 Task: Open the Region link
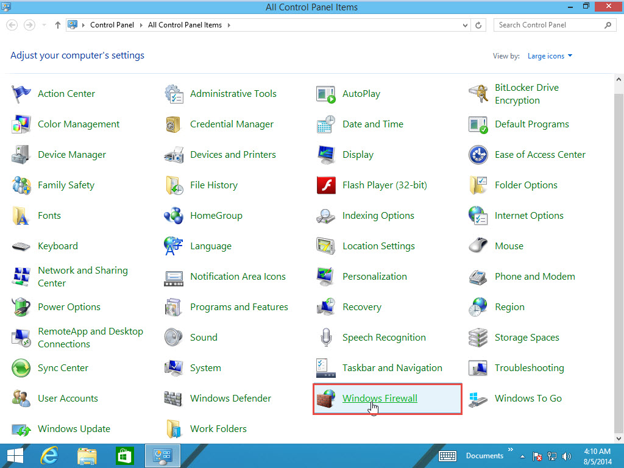pyautogui.click(x=509, y=307)
